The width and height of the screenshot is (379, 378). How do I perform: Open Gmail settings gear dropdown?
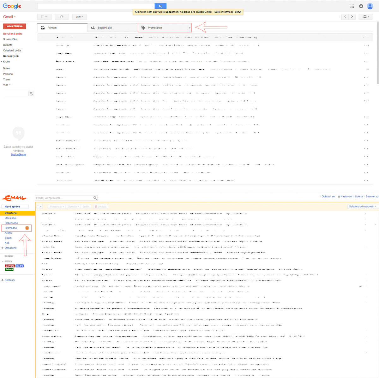click(x=366, y=17)
